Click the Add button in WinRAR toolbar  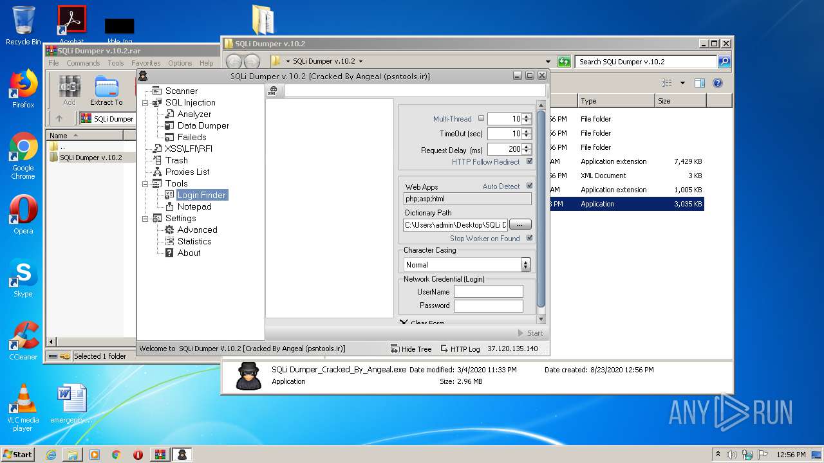(69, 91)
